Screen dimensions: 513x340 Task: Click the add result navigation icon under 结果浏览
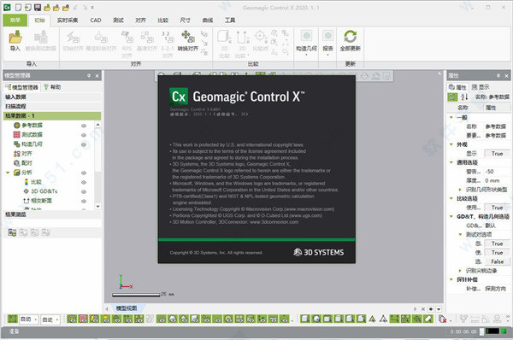click(12, 232)
